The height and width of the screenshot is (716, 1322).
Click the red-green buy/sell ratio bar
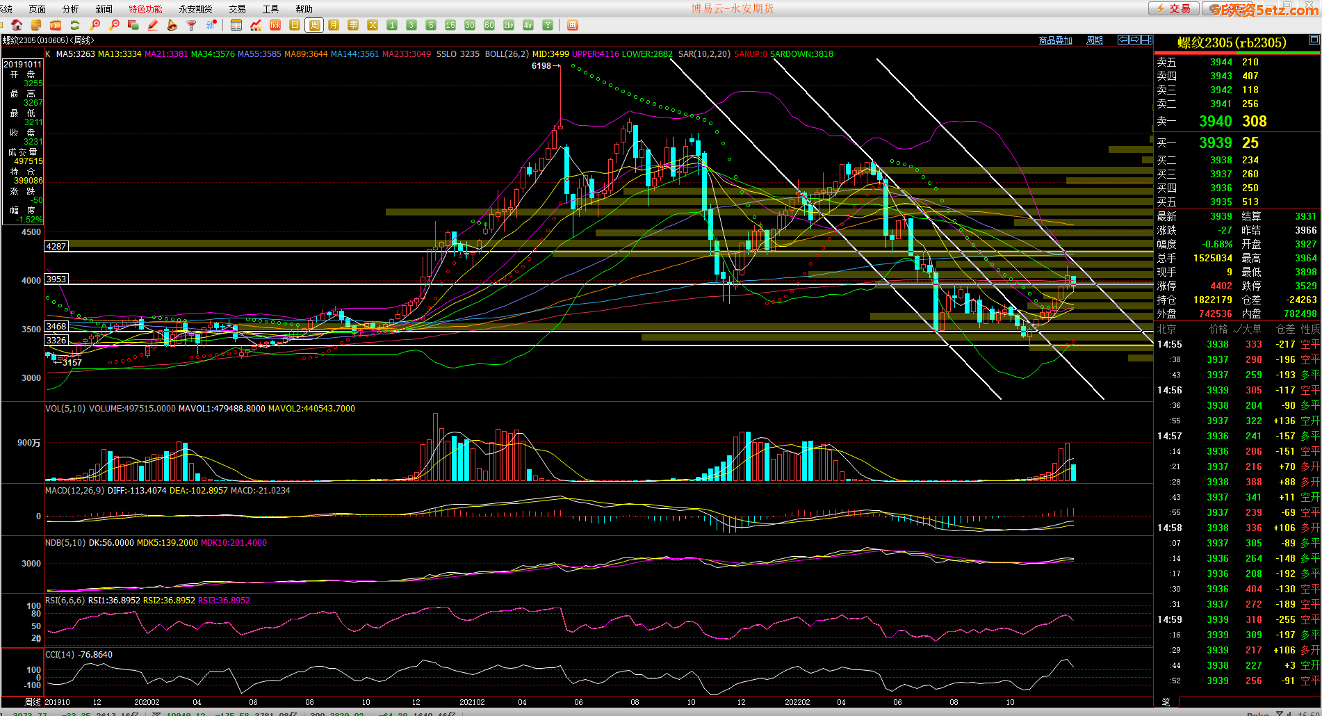click(x=1237, y=52)
